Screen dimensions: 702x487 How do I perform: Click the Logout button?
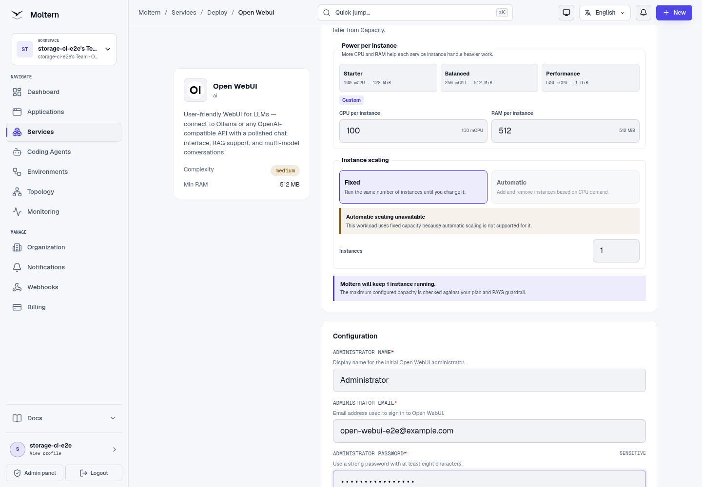point(94,473)
